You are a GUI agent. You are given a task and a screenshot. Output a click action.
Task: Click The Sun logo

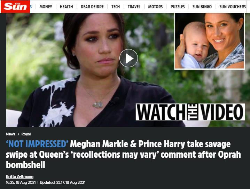point(15,7)
